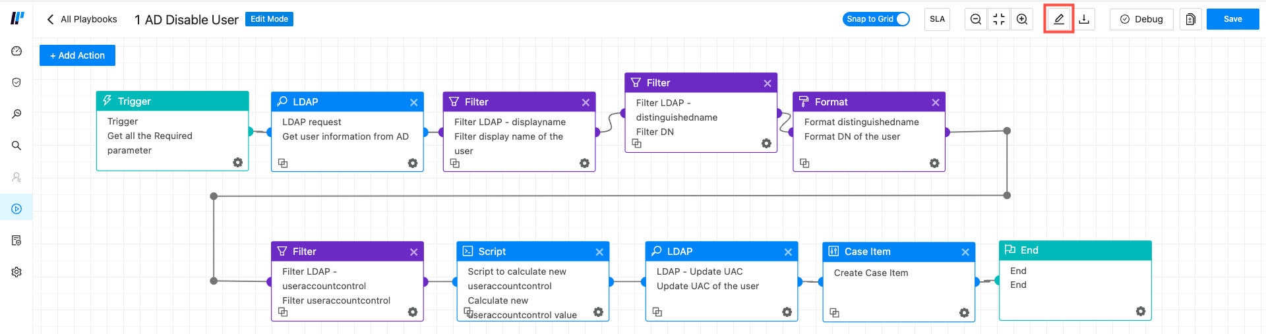Open the SLA settings button
1266x334 pixels.
[x=937, y=19]
